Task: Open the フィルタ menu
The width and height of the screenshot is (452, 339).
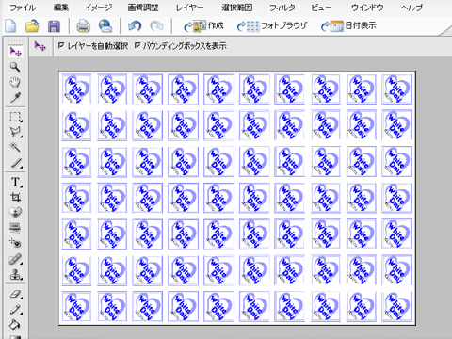Action: (282, 8)
